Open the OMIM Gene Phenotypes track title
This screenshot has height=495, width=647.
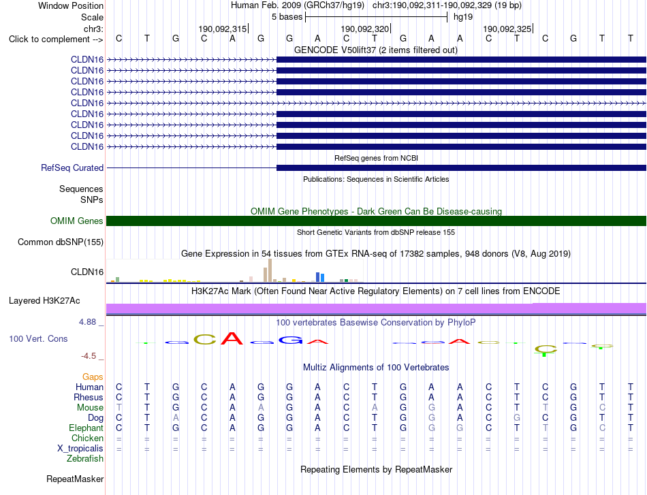point(376,211)
